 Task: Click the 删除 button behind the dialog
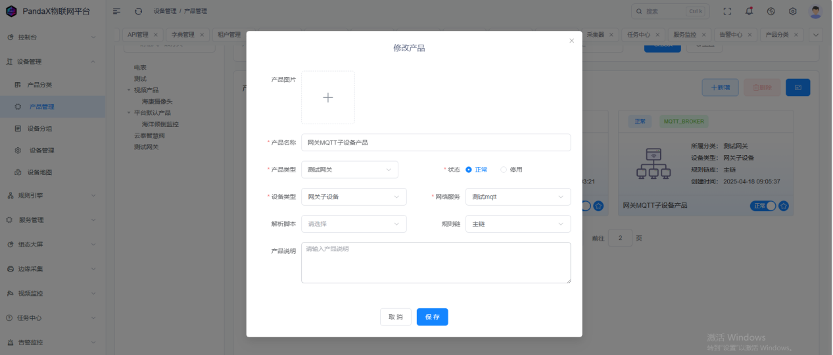(762, 87)
